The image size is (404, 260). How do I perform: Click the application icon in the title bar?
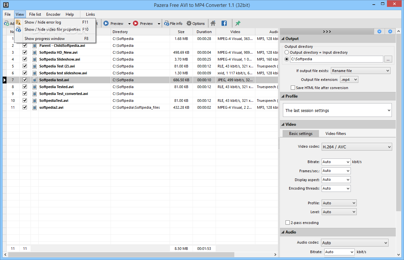coord(6,5)
